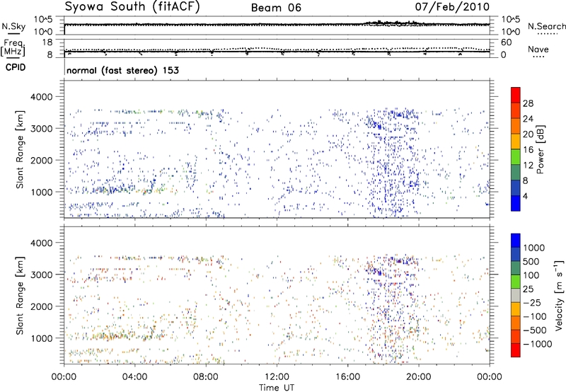Click dark blue Power segment between 4 and 8
The width and height of the screenshot is (566, 392).
tap(516, 188)
